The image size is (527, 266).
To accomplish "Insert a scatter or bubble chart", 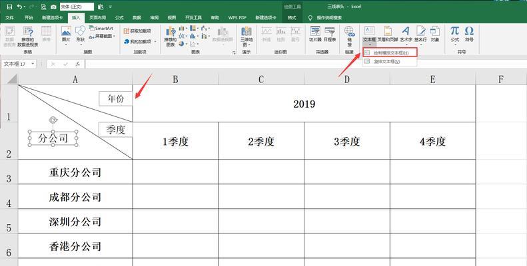I will 194,44.
